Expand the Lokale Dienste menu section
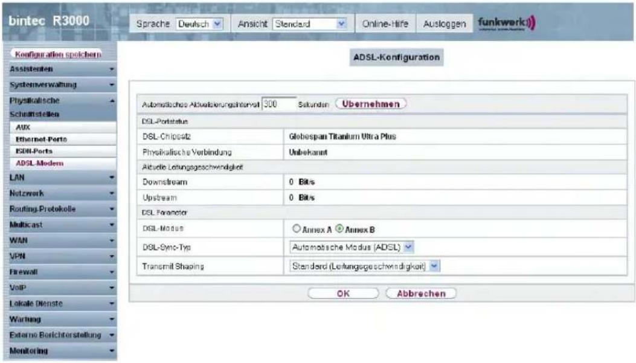636x363 pixels. coord(62,303)
